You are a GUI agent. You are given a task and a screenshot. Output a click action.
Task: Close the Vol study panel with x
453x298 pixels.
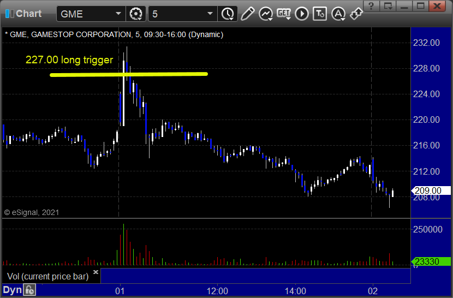[x=96, y=272]
